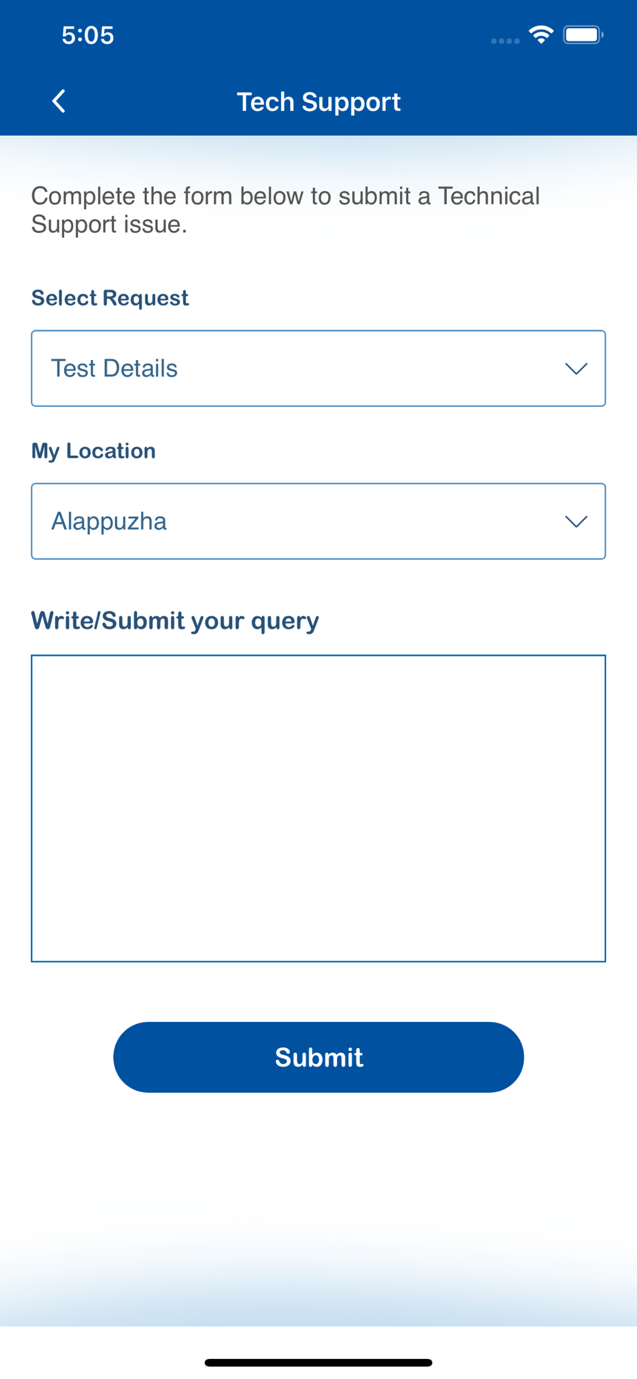Image resolution: width=637 pixels, height=1379 pixels.
Task: Go back using the header arrow
Action: pos(59,101)
